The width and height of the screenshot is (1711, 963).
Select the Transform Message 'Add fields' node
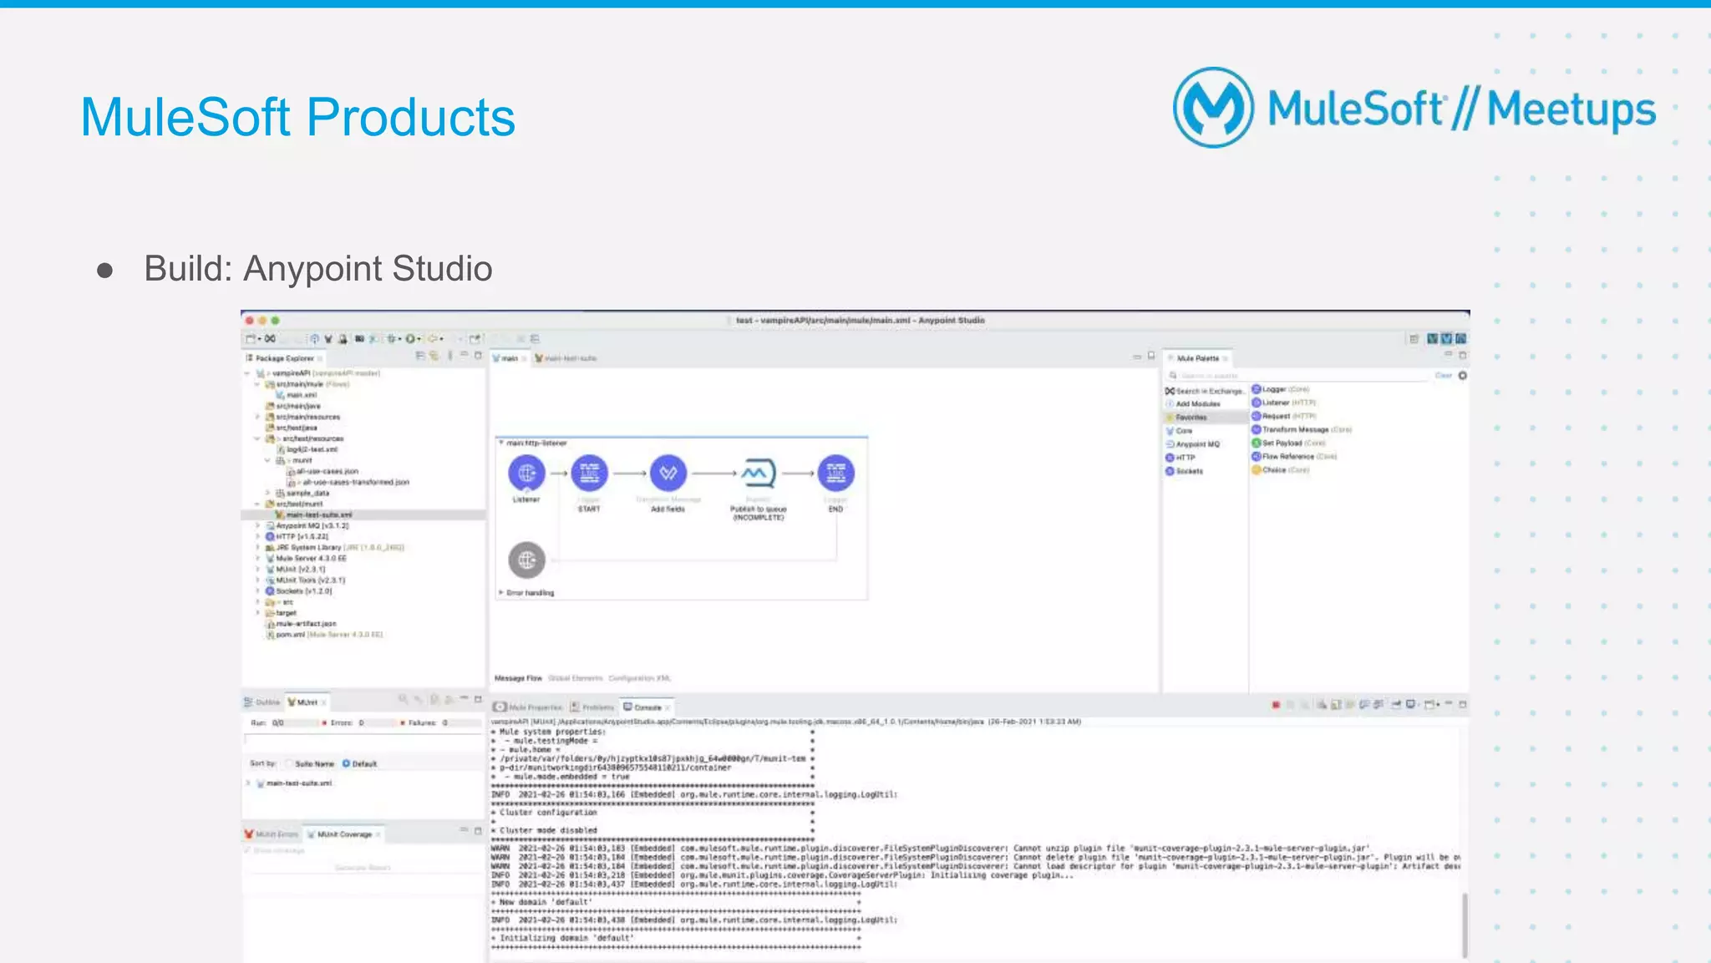(x=668, y=474)
